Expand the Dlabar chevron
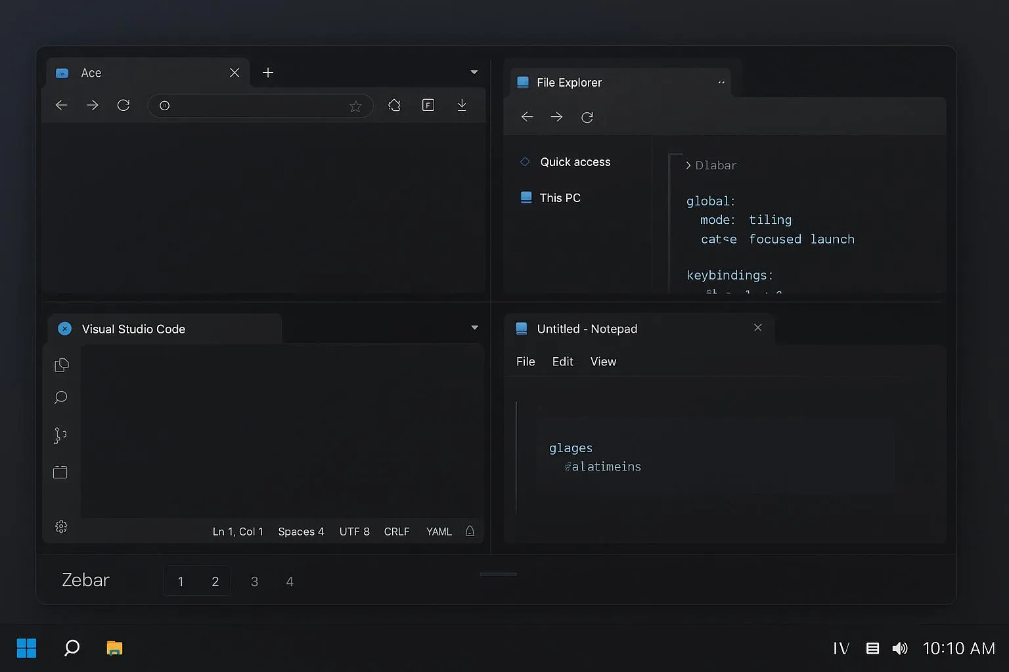This screenshot has width=1009, height=672. 688,165
